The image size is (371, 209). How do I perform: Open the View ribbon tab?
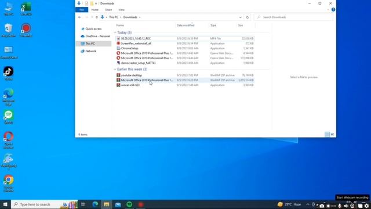121,10
